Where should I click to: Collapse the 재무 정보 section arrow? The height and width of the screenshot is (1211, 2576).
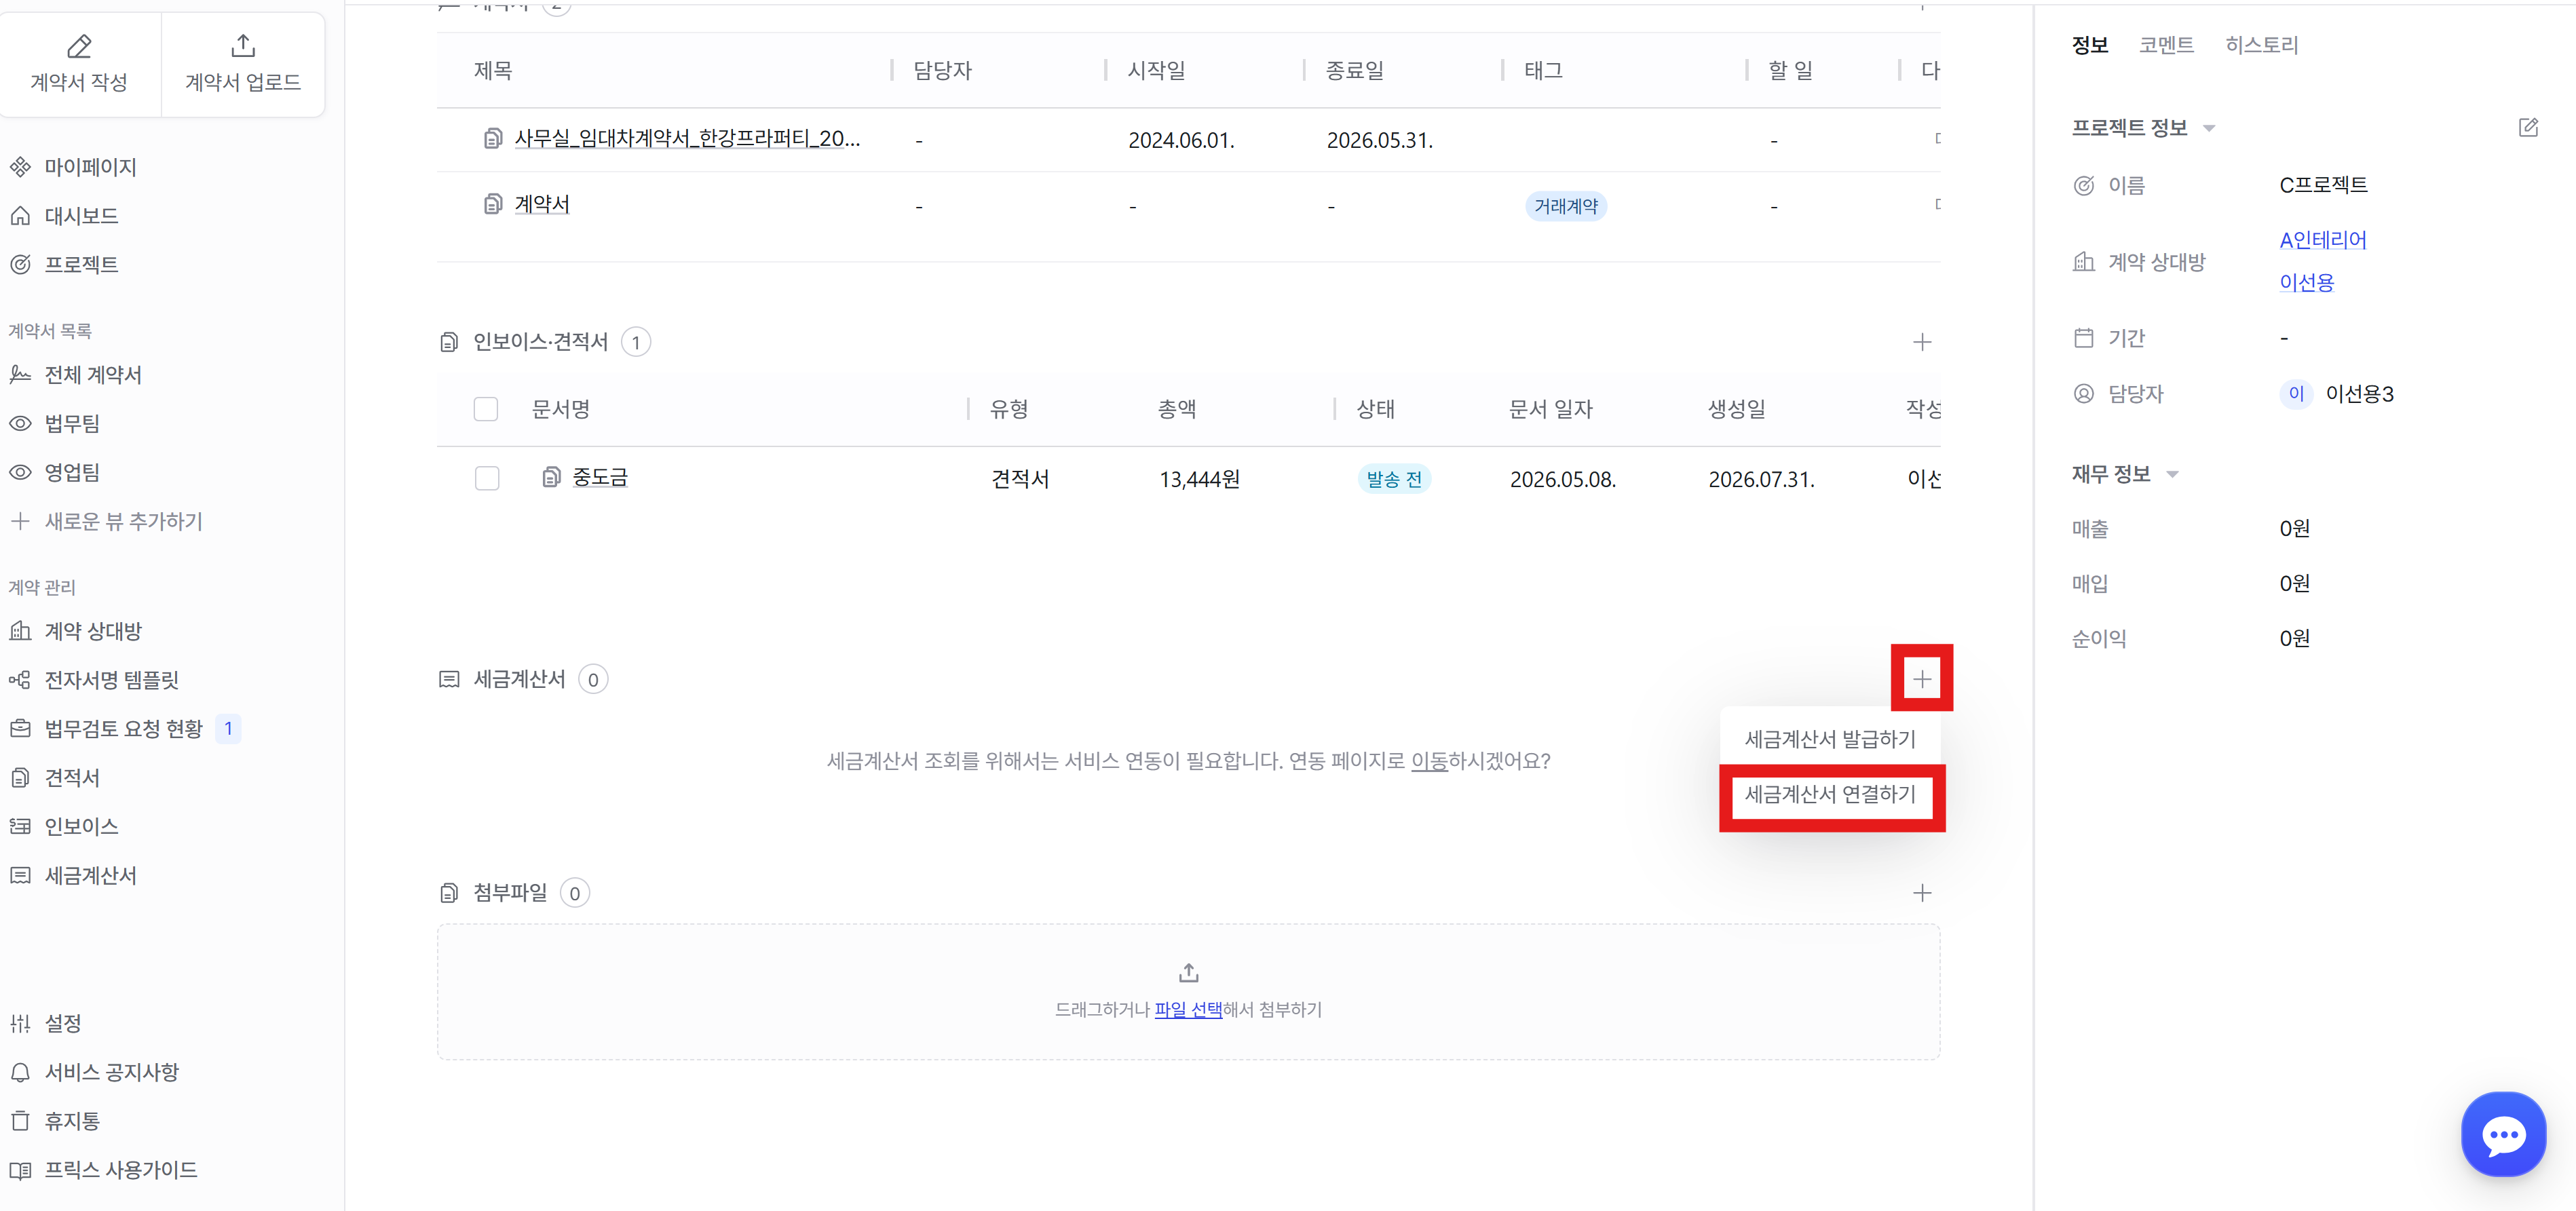[2172, 474]
